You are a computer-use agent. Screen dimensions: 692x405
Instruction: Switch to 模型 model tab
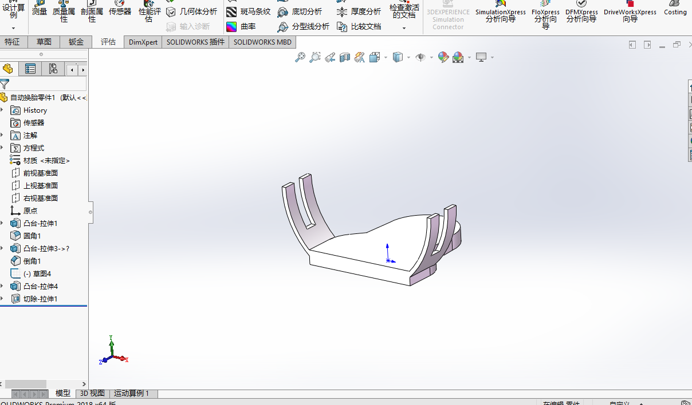(63, 393)
